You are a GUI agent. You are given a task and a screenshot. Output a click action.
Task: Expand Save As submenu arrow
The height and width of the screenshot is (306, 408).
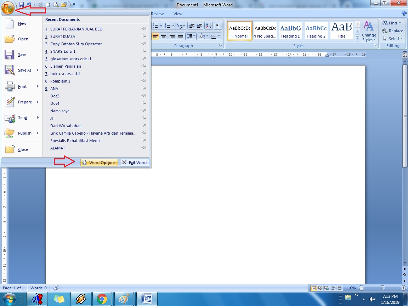pyautogui.click(x=38, y=70)
